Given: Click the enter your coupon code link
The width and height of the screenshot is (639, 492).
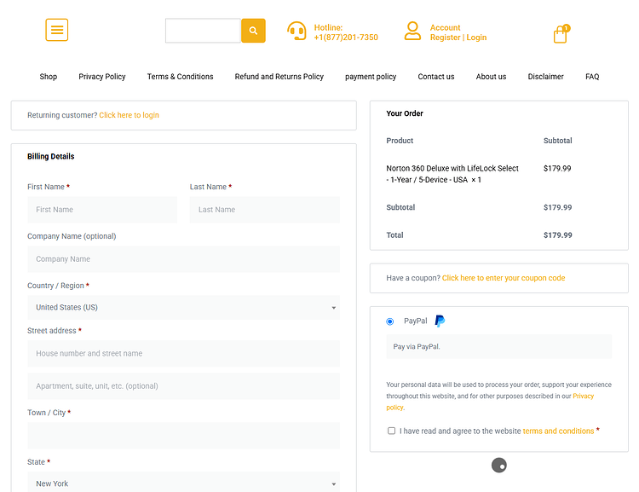Looking at the screenshot, I should [504, 278].
